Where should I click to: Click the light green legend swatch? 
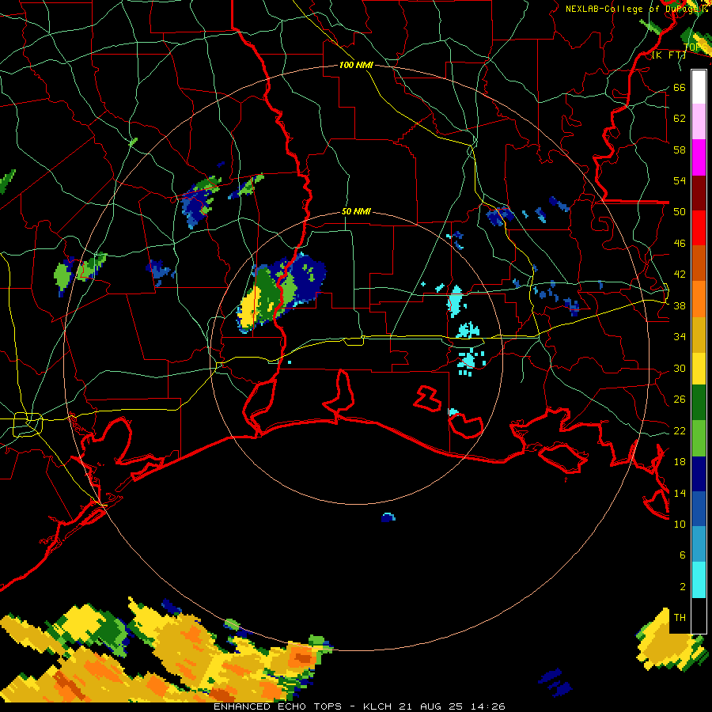(699, 438)
